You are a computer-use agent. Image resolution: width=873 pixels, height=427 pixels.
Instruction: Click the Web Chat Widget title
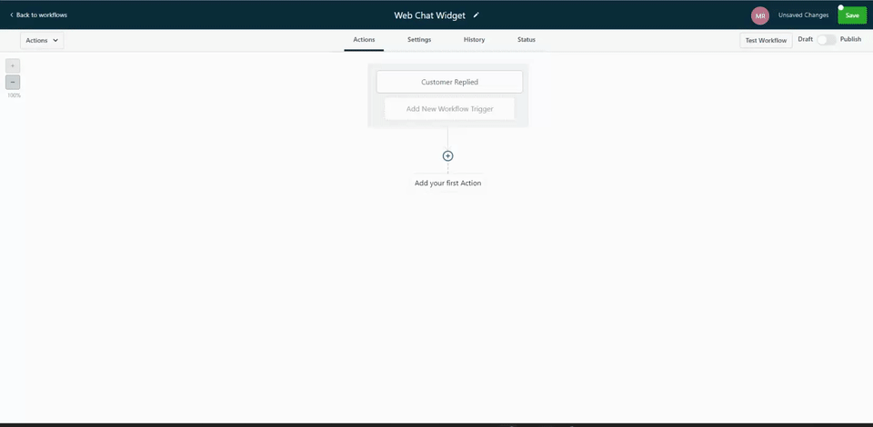[x=429, y=15]
